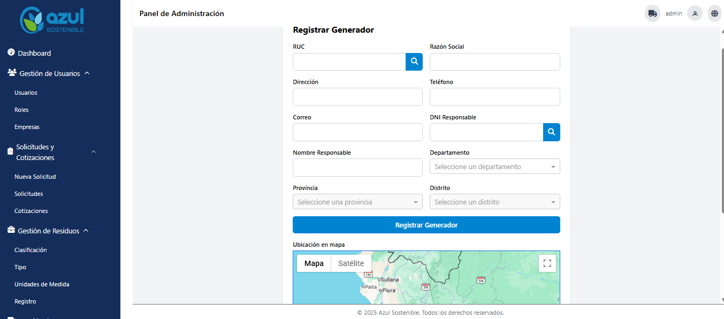Focus the DNI Responsable field
724x319 pixels.
click(486, 132)
